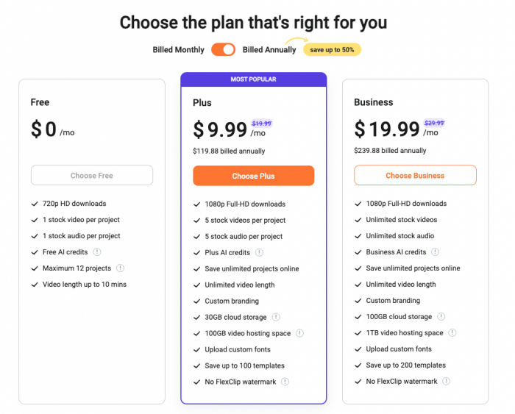Click info icon beside Maximum 12 projects
The width and height of the screenshot is (515, 414).
pos(120,268)
